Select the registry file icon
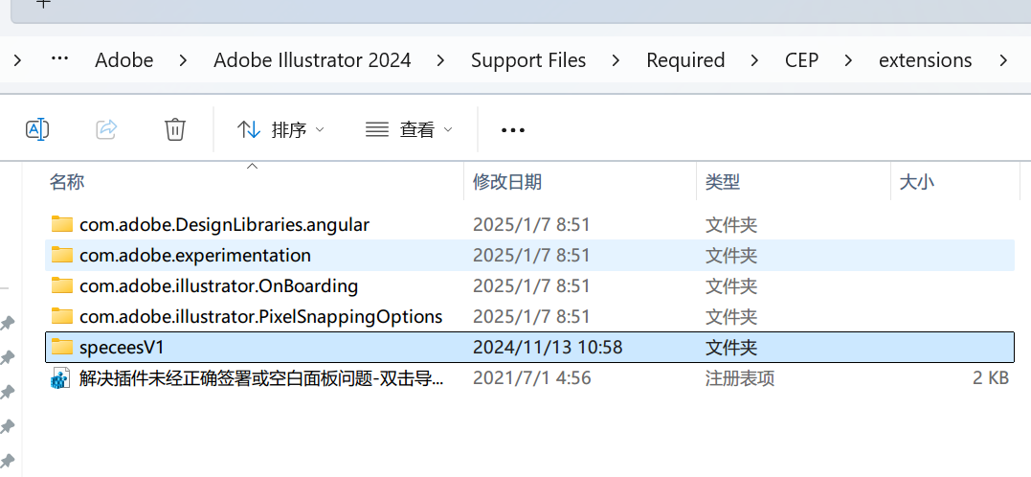This screenshot has width=1031, height=477. pyautogui.click(x=61, y=378)
